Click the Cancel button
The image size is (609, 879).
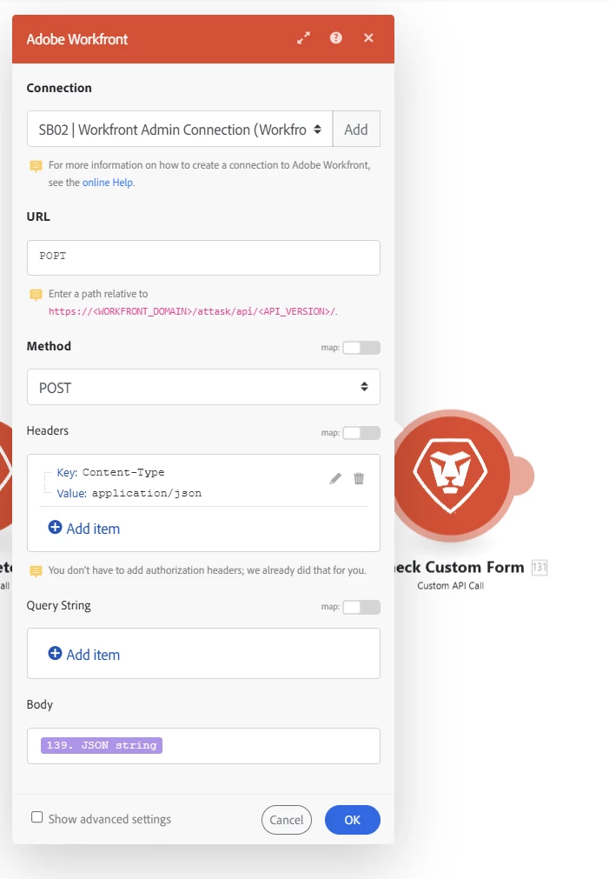click(287, 820)
